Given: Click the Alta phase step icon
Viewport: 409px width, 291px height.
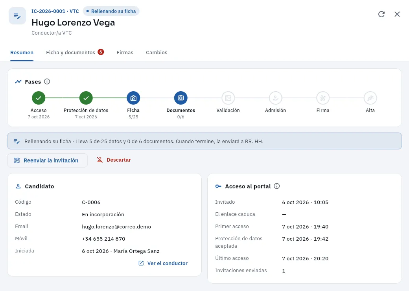Looking at the screenshot, I should [370, 98].
